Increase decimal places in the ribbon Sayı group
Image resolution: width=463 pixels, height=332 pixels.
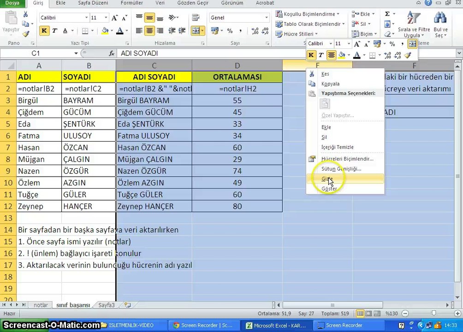pyautogui.click(x=255, y=30)
